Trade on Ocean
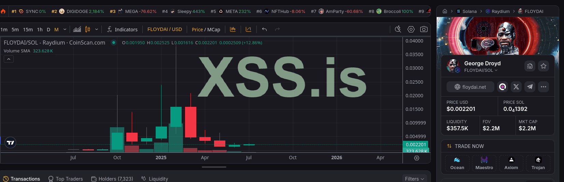Image resolution: width=564 pixels, height=182 pixels. pos(457,164)
